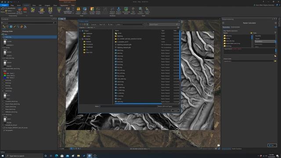The width and height of the screenshot is (281, 158).
Task: Open the Function Editor
Action: pyautogui.click(x=147, y=11)
